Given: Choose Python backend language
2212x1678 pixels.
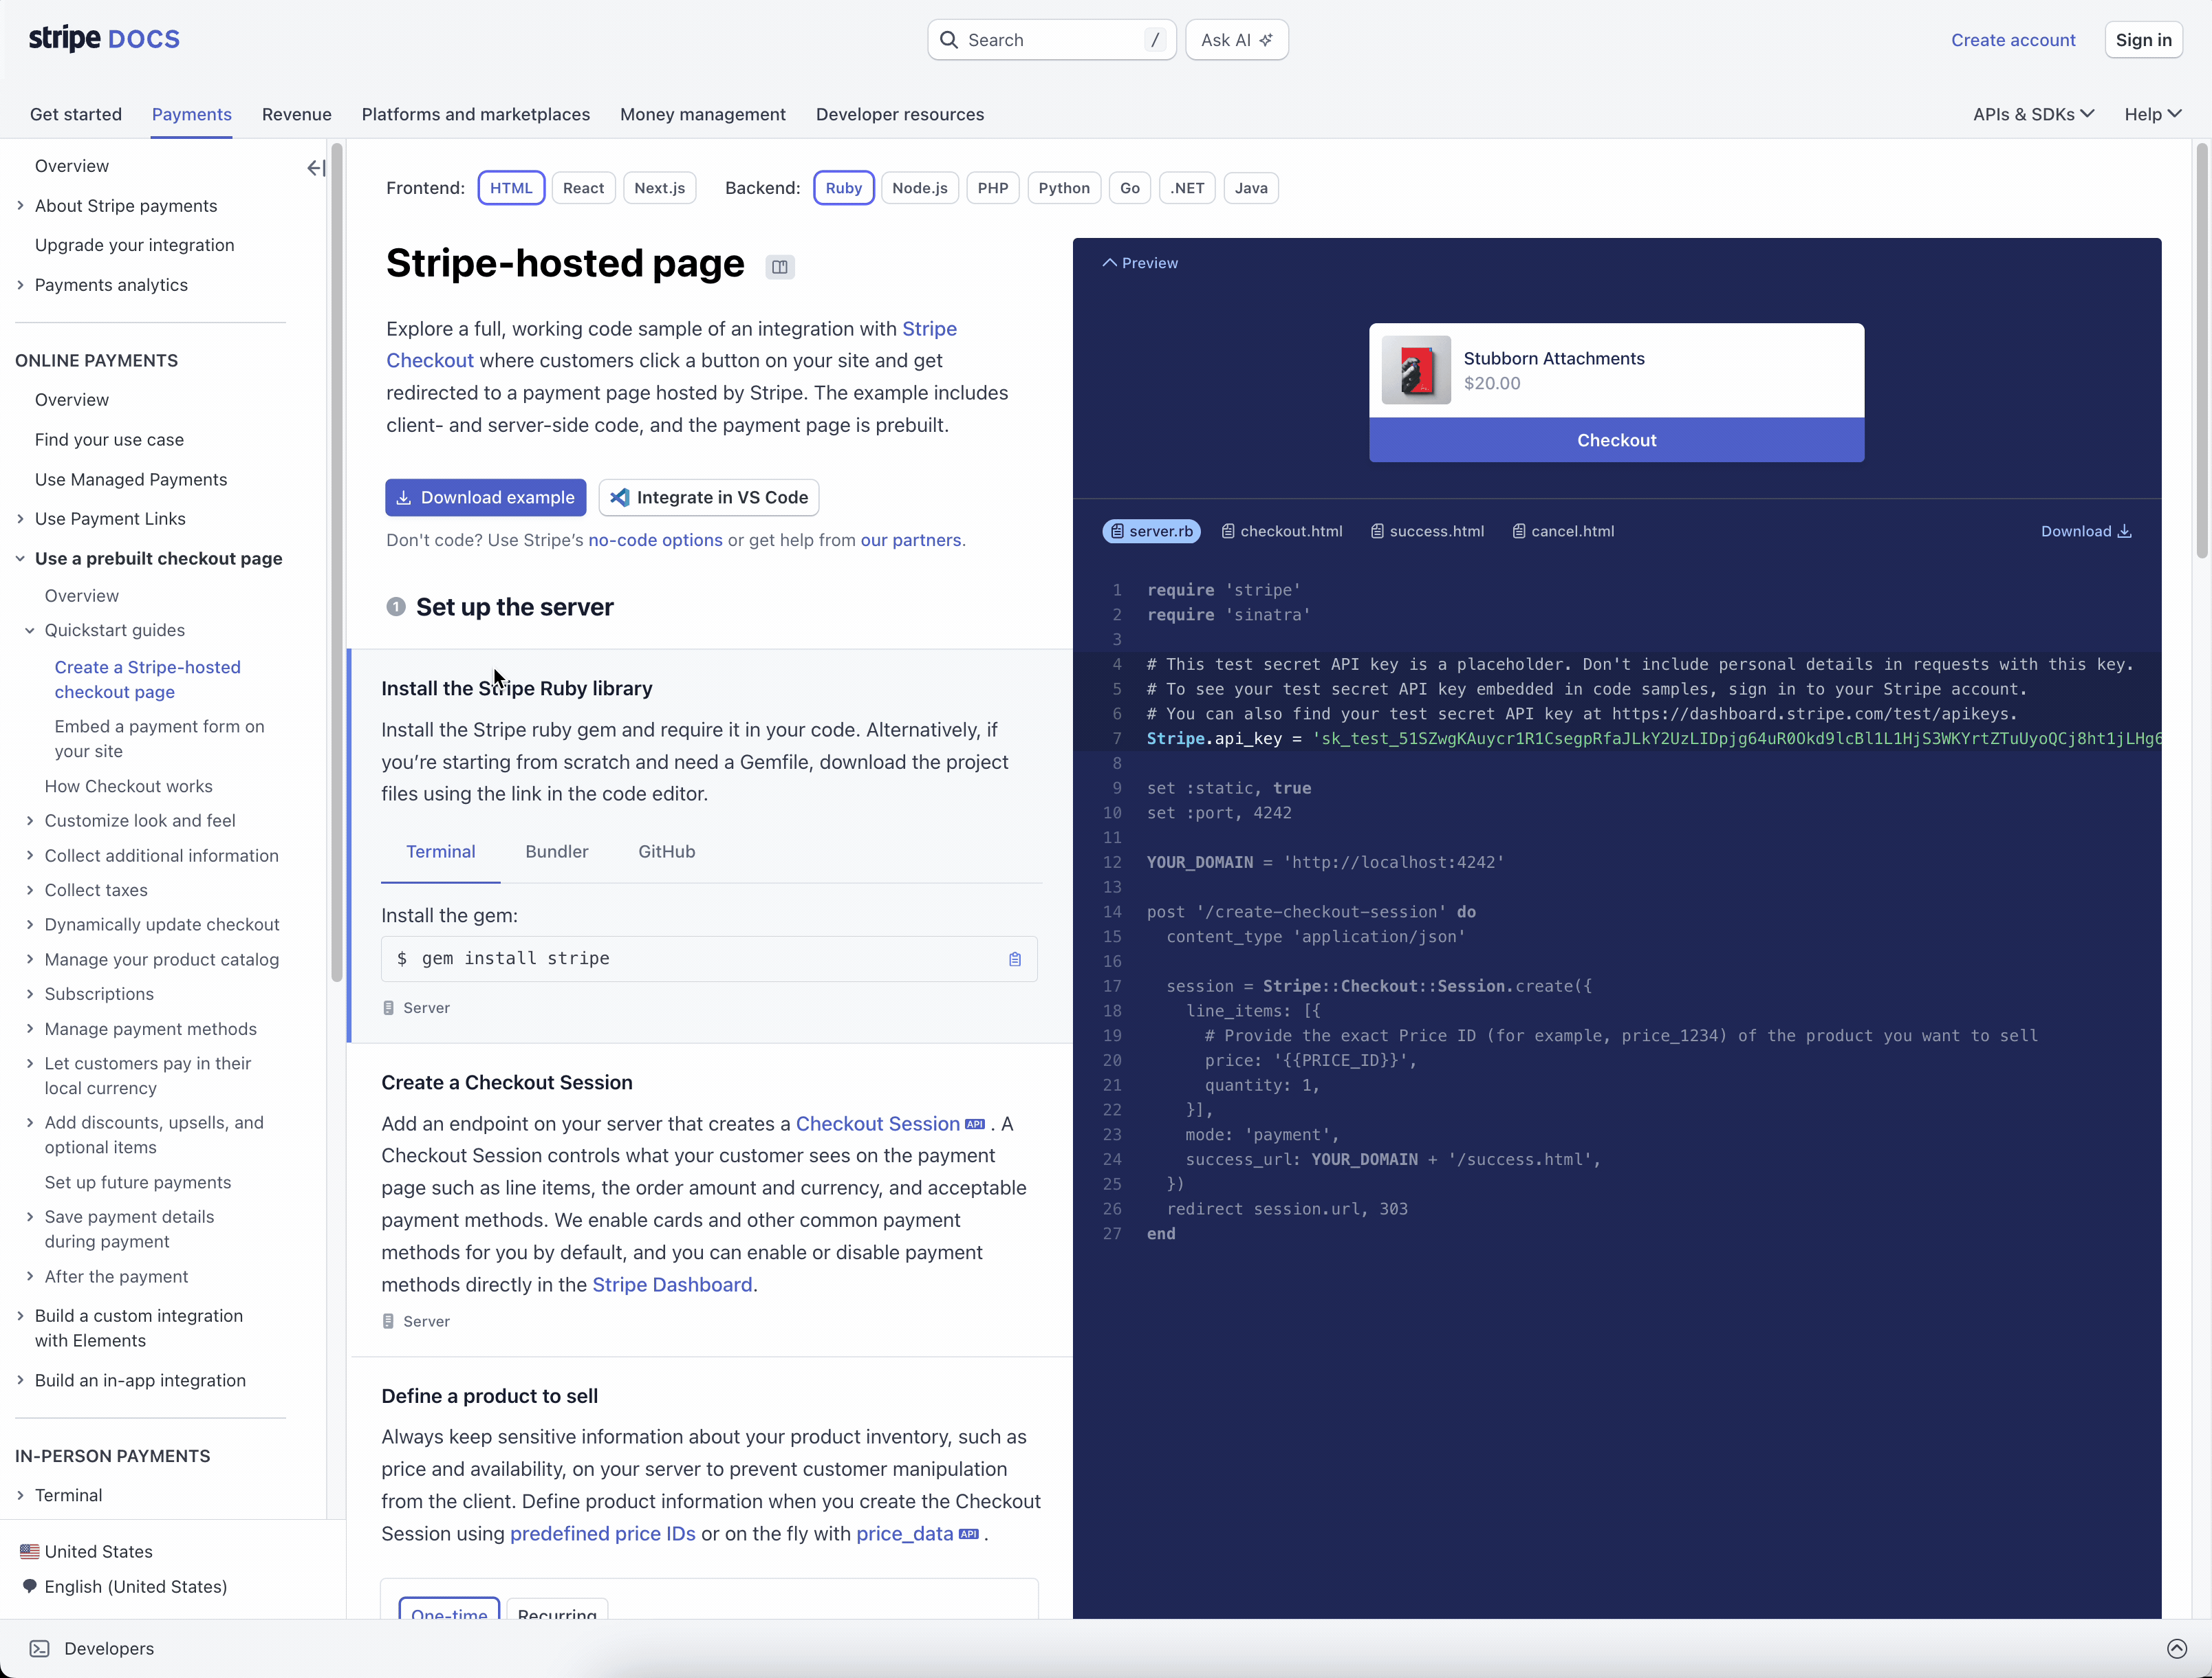Looking at the screenshot, I should click(1063, 188).
